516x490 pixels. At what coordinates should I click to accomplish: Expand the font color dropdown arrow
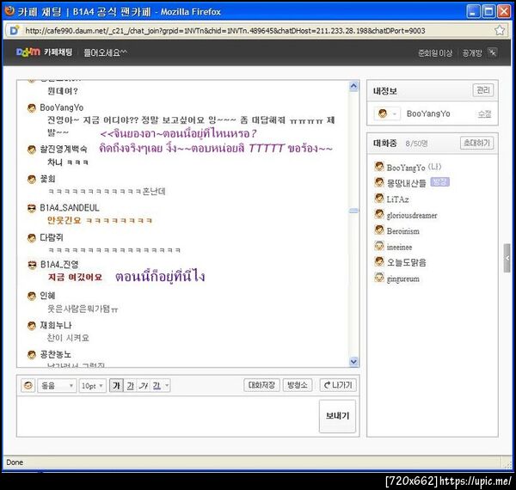167,385
